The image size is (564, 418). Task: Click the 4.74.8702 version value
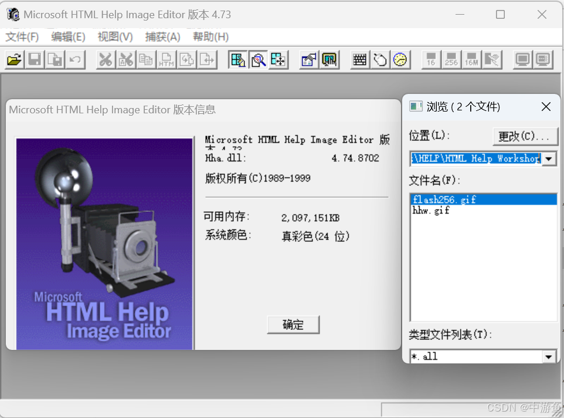[x=355, y=158]
